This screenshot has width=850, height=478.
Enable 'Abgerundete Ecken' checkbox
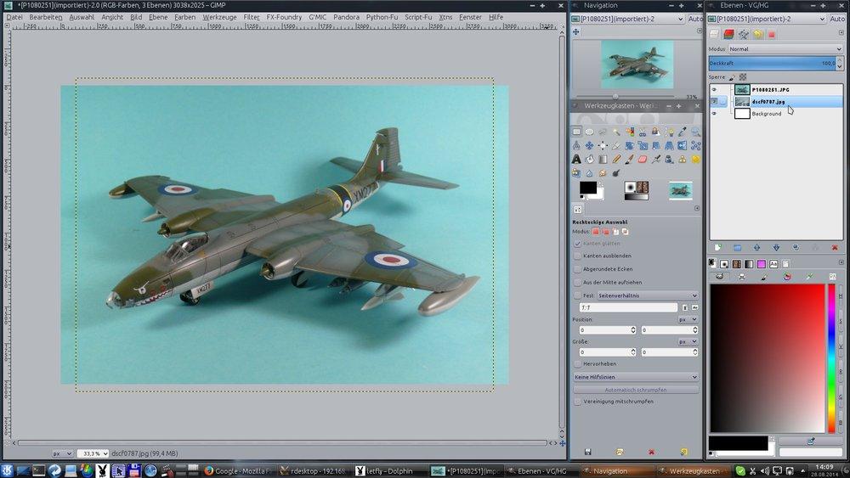(577, 269)
